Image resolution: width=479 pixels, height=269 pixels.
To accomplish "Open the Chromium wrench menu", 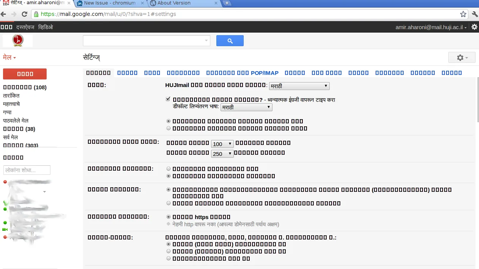I will pos(475,14).
